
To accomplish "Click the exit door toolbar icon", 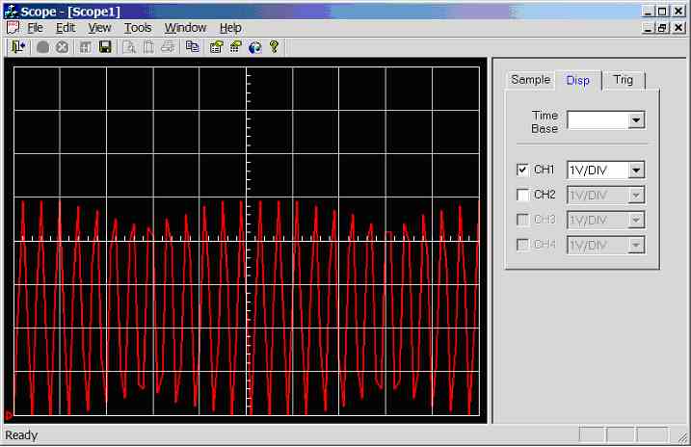I will pos(17,46).
